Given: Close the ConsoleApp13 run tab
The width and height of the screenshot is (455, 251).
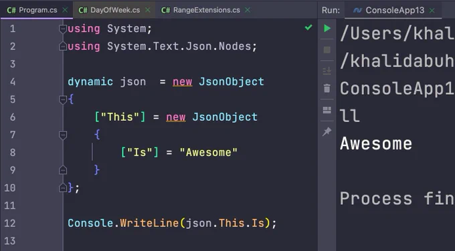Looking at the screenshot, I should pyautogui.click(x=432, y=11).
